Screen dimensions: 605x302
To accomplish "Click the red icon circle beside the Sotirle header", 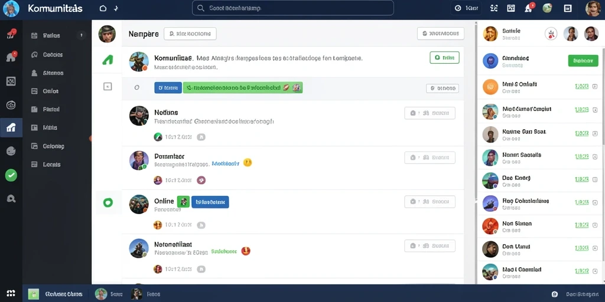I will coord(551,34).
